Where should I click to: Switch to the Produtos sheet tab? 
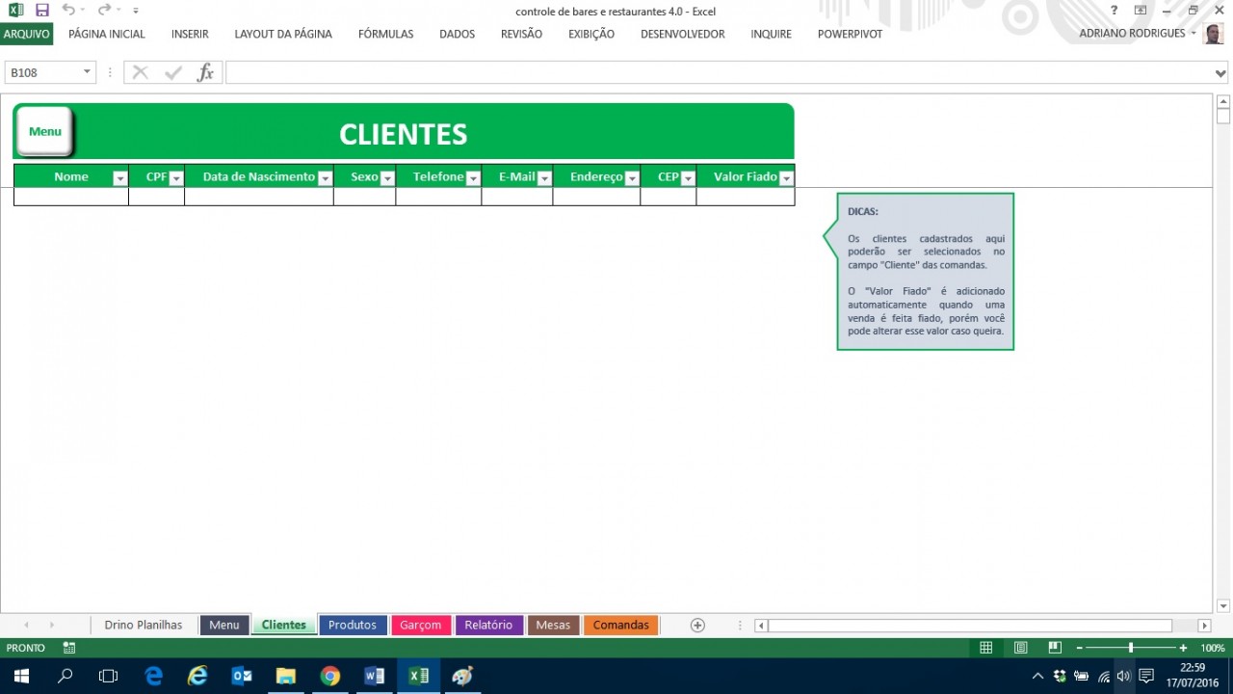[353, 625]
